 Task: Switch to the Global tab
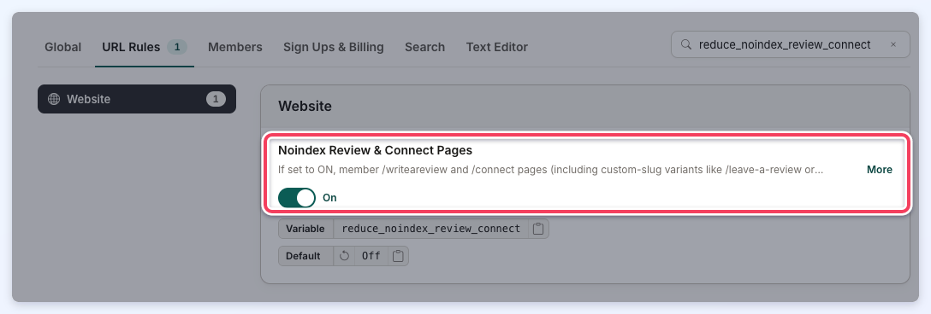63,47
